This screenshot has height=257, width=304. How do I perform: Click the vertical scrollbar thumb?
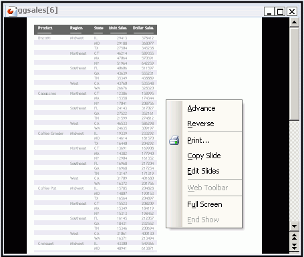294,73
